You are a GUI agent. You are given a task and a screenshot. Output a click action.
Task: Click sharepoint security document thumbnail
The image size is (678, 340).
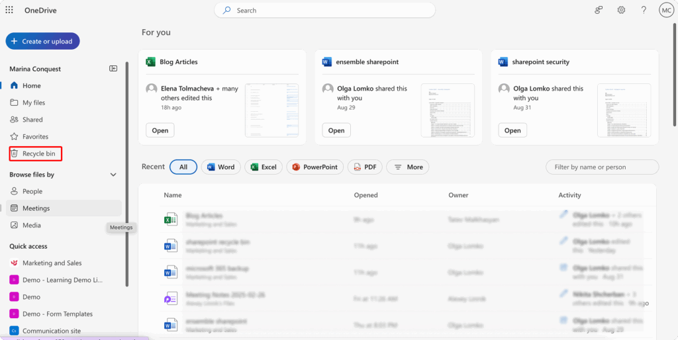pyautogui.click(x=624, y=110)
